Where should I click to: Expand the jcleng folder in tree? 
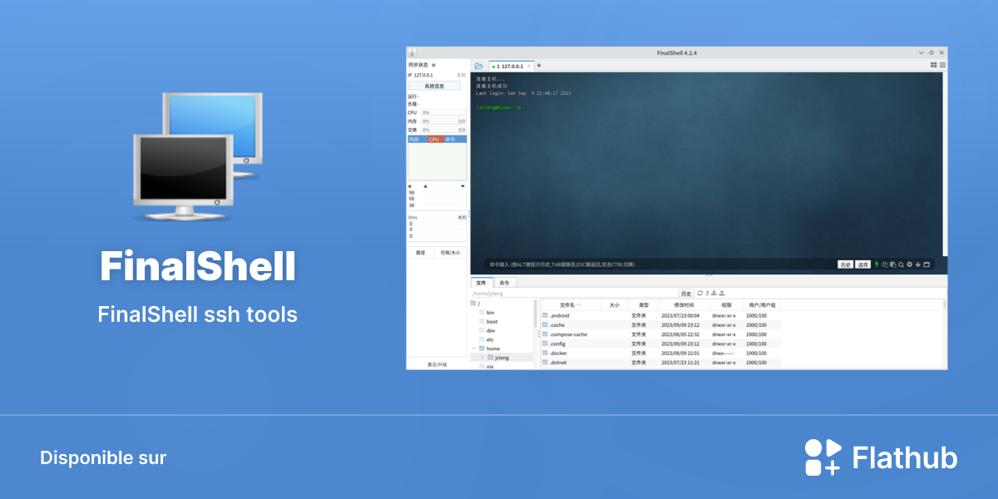(x=482, y=358)
